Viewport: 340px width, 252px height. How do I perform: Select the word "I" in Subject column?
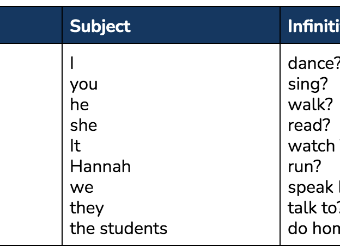pyautogui.click(x=72, y=63)
